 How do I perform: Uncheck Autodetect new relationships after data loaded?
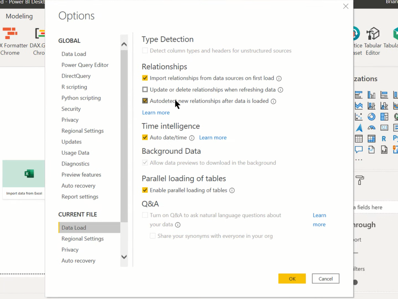(145, 101)
